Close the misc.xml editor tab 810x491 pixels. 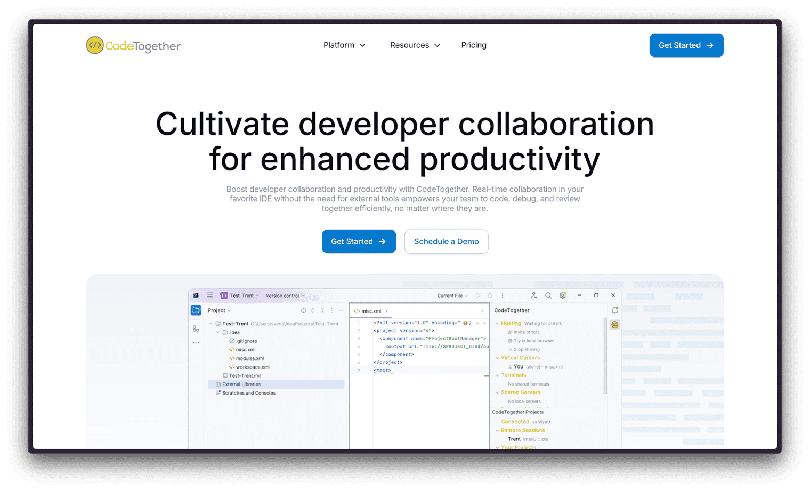pos(386,311)
